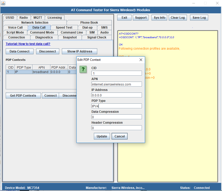Click the MC7354 device model in status bar
Image resolution: width=222 pixels, height=191 pixels.
33,188
